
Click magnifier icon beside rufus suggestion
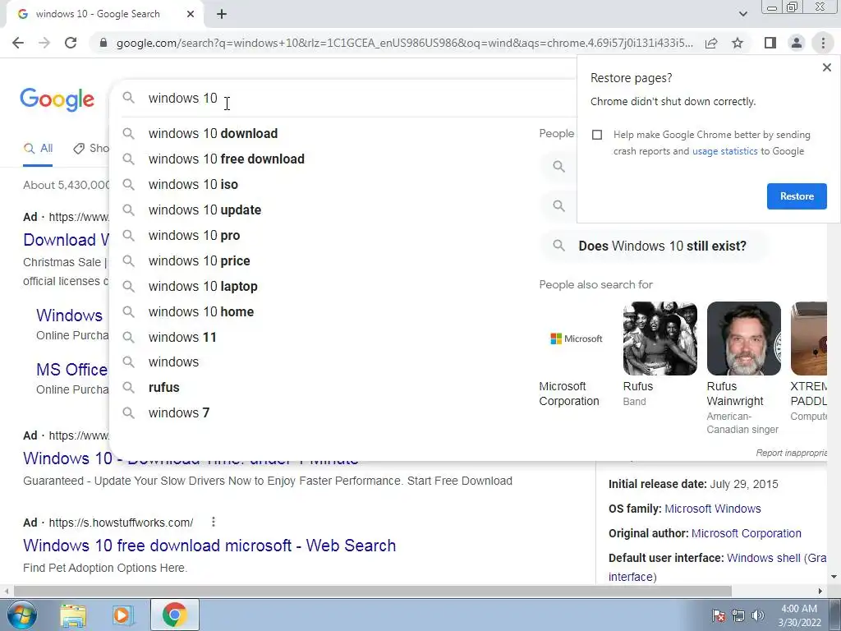pyautogui.click(x=128, y=388)
